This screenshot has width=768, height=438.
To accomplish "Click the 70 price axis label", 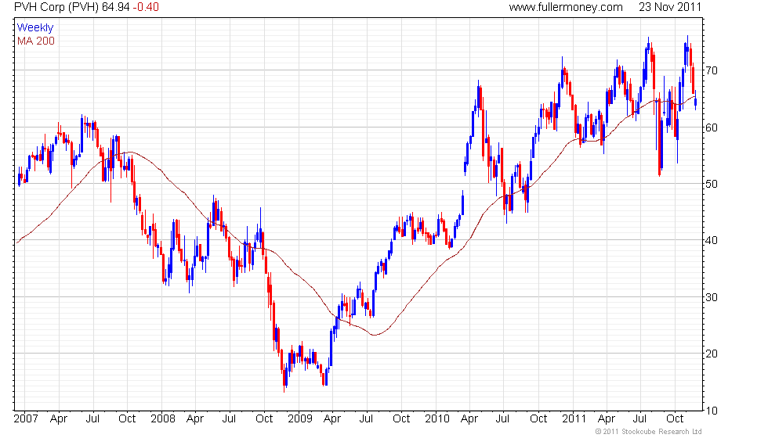I will coord(712,71).
